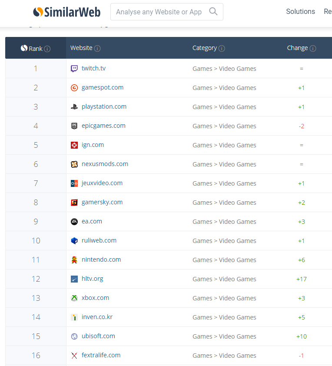Click the SimilarWeb logo

pyautogui.click(x=67, y=12)
